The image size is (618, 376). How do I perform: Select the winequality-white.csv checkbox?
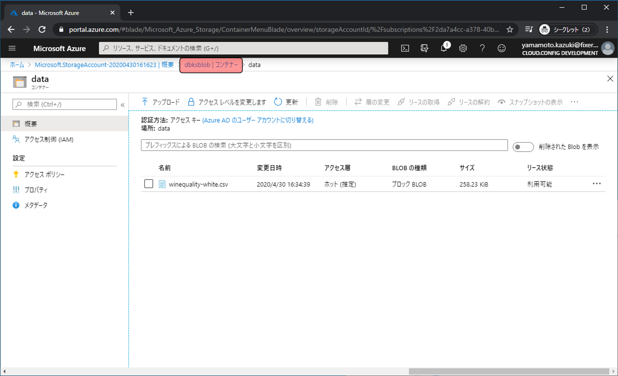pos(149,184)
